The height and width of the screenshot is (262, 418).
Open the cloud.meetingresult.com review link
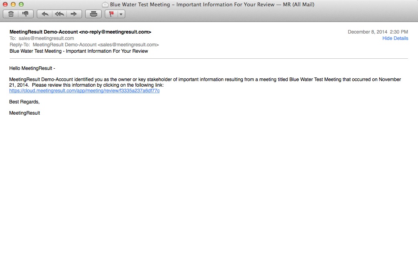84,91
